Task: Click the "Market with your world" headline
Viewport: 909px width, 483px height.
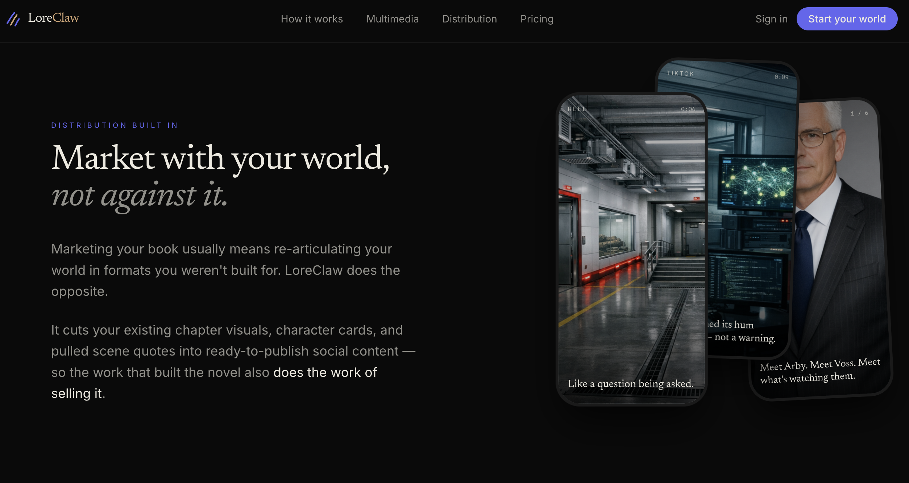Action: click(x=220, y=158)
